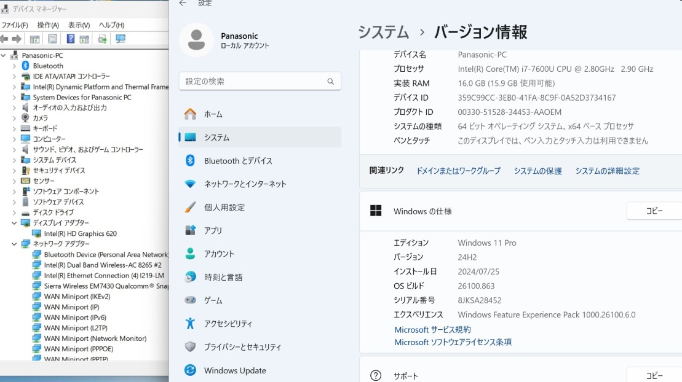Click the 設定の検索 search box

click(260, 80)
